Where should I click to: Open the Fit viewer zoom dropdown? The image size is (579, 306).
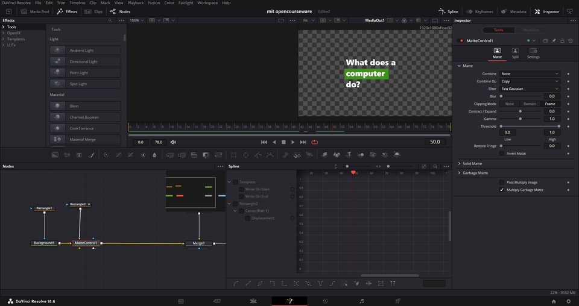[x=308, y=20]
